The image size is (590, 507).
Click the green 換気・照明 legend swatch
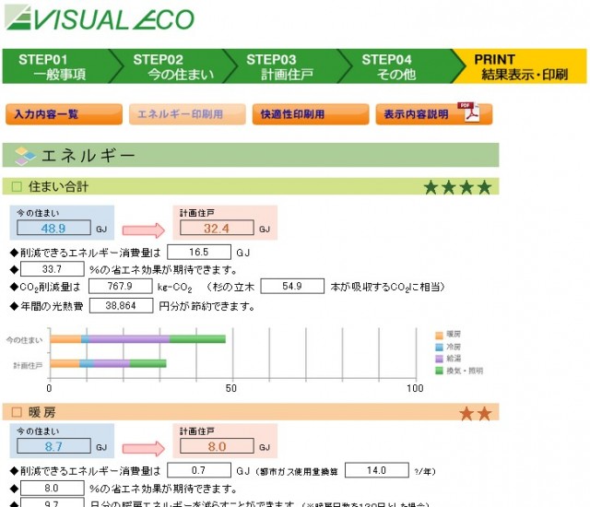tap(440, 371)
